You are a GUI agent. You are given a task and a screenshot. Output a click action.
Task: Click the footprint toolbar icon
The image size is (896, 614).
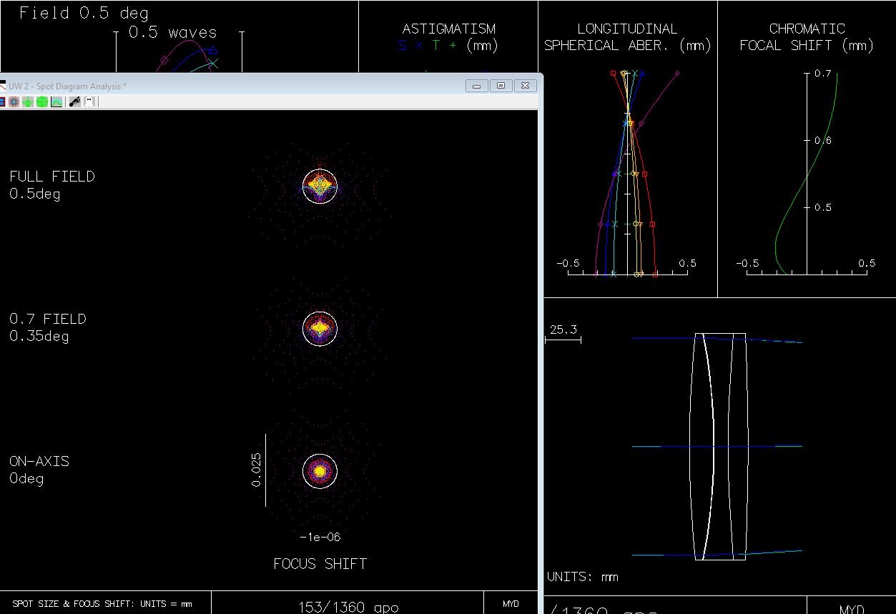pyautogui.click(x=75, y=101)
